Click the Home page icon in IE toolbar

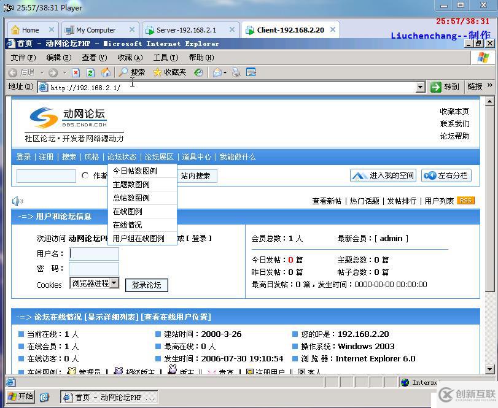coord(106,72)
